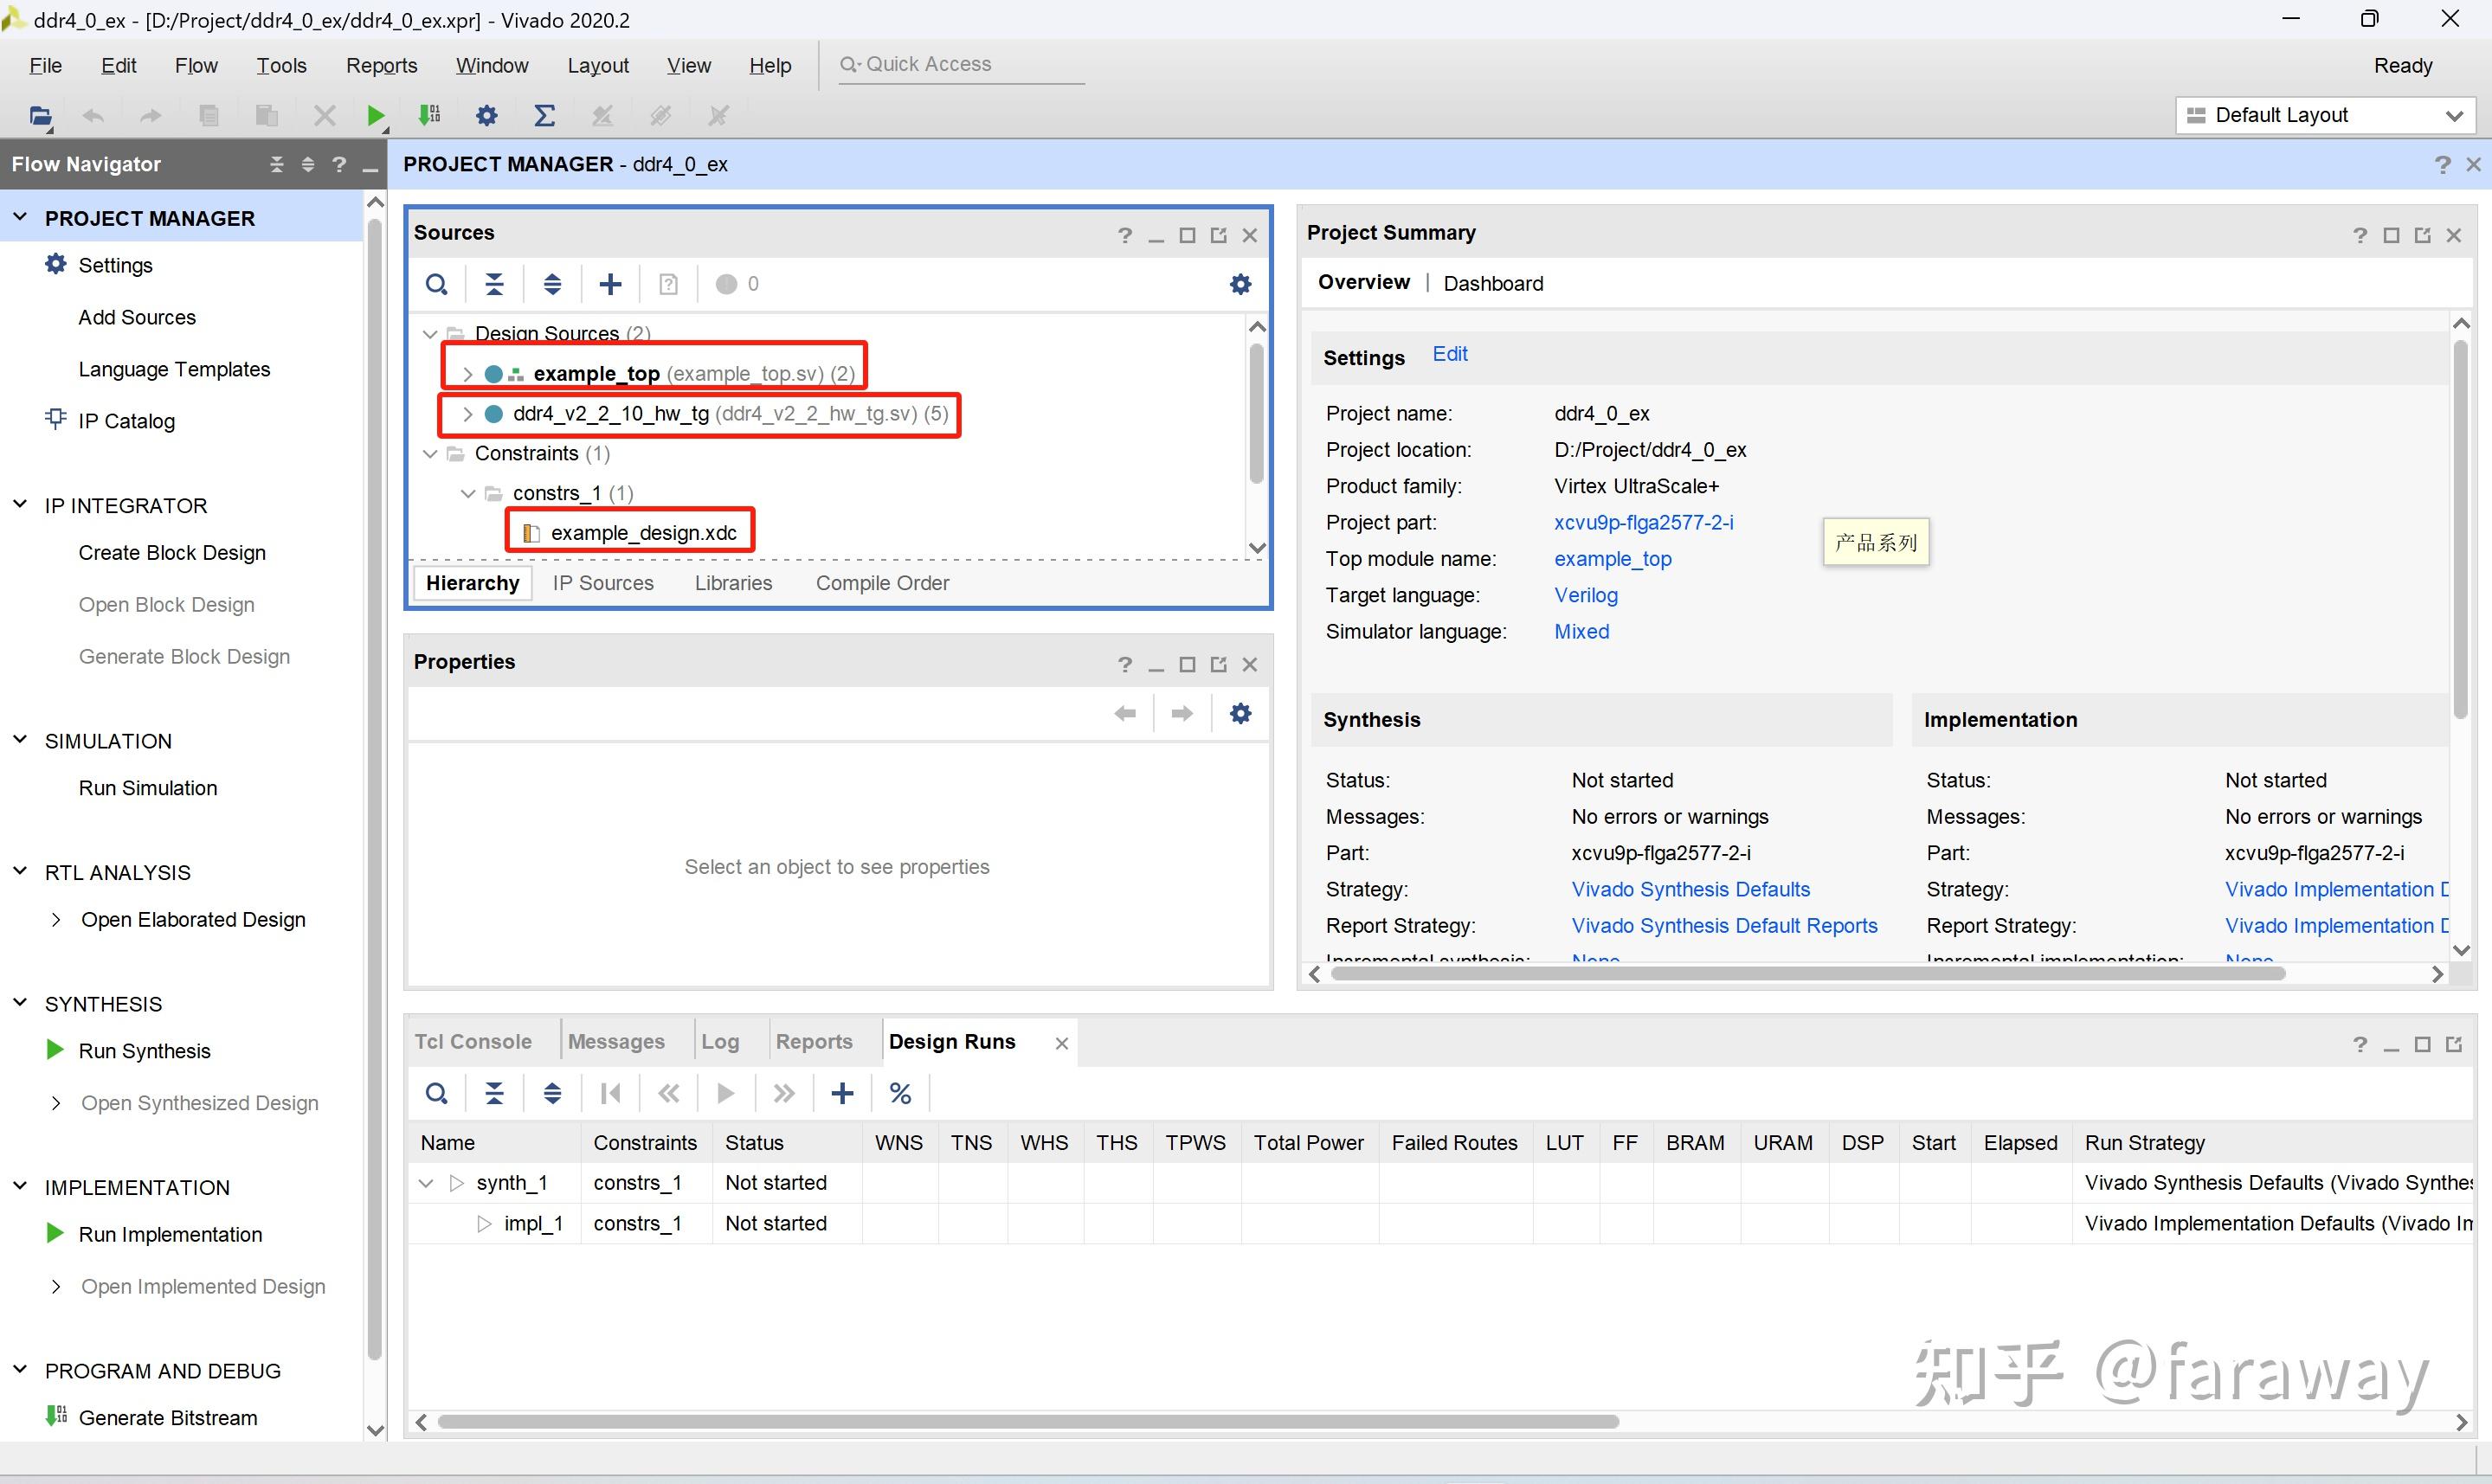The image size is (2492, 1484).
Task: Click the xcvu9p-flga2577-2-i project part link
Action: [x=1643, y=522]
